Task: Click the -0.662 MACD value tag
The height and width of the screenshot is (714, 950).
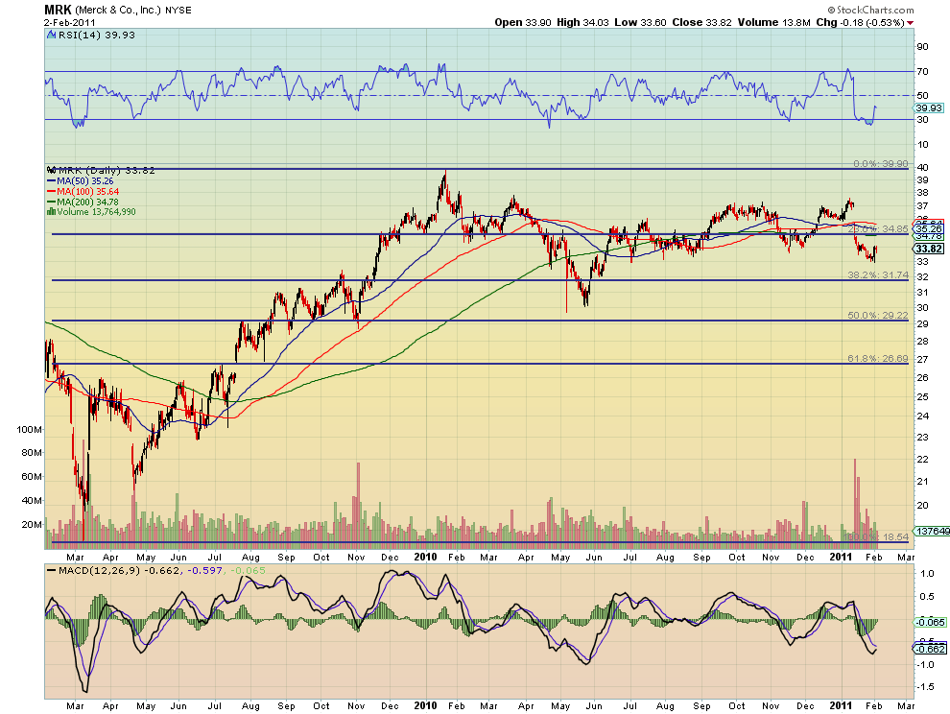Action: pos(930,649)
